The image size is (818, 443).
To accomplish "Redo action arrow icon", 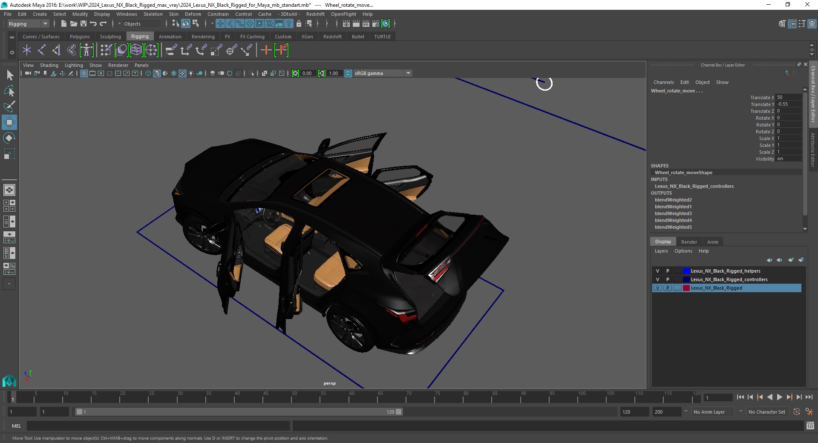I will [103, 24].
